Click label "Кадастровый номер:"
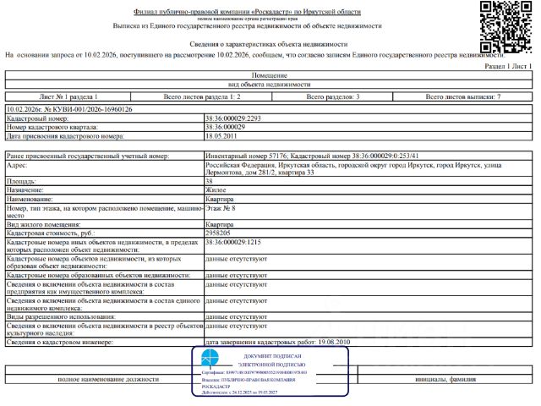 [x=37, y=118]
